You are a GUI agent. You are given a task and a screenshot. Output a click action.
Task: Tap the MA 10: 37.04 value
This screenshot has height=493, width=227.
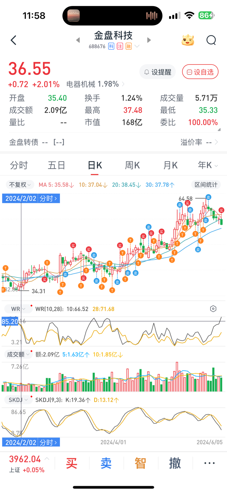coord(93,185)
